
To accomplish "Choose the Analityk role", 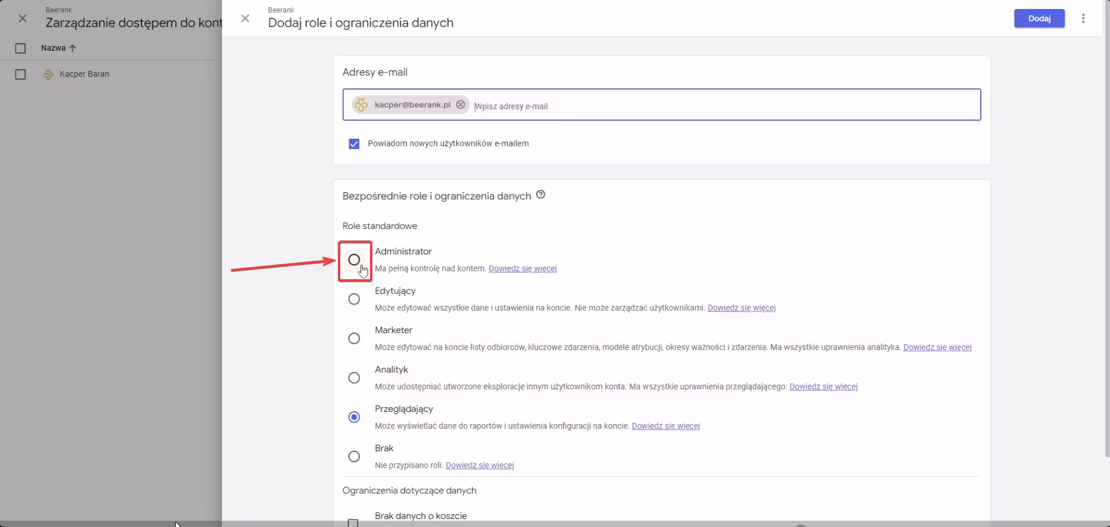I will [x=354, y=378].
